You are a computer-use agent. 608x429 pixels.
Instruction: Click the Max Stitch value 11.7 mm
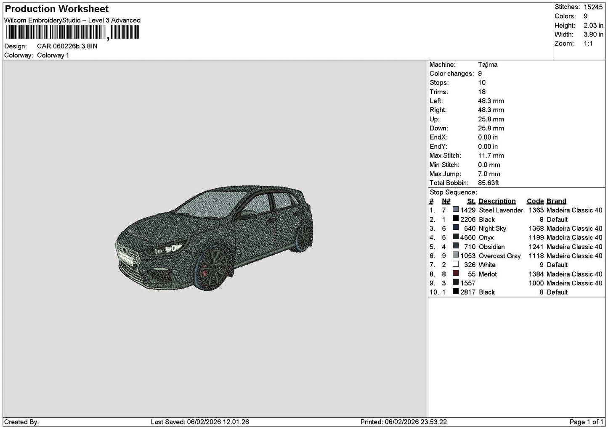pos(491,155)
